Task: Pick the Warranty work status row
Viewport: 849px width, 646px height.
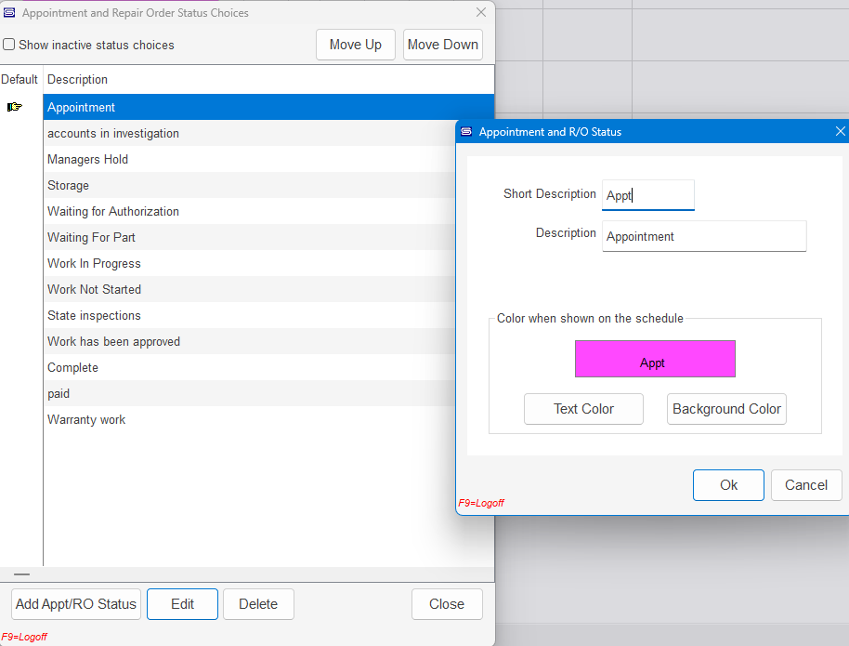Action: pyautogui.click(x=86, y=419)
